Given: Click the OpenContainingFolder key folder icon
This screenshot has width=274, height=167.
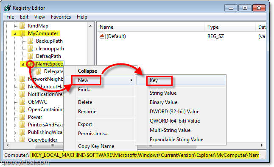Looking at the screenshot, I should 22,110.
